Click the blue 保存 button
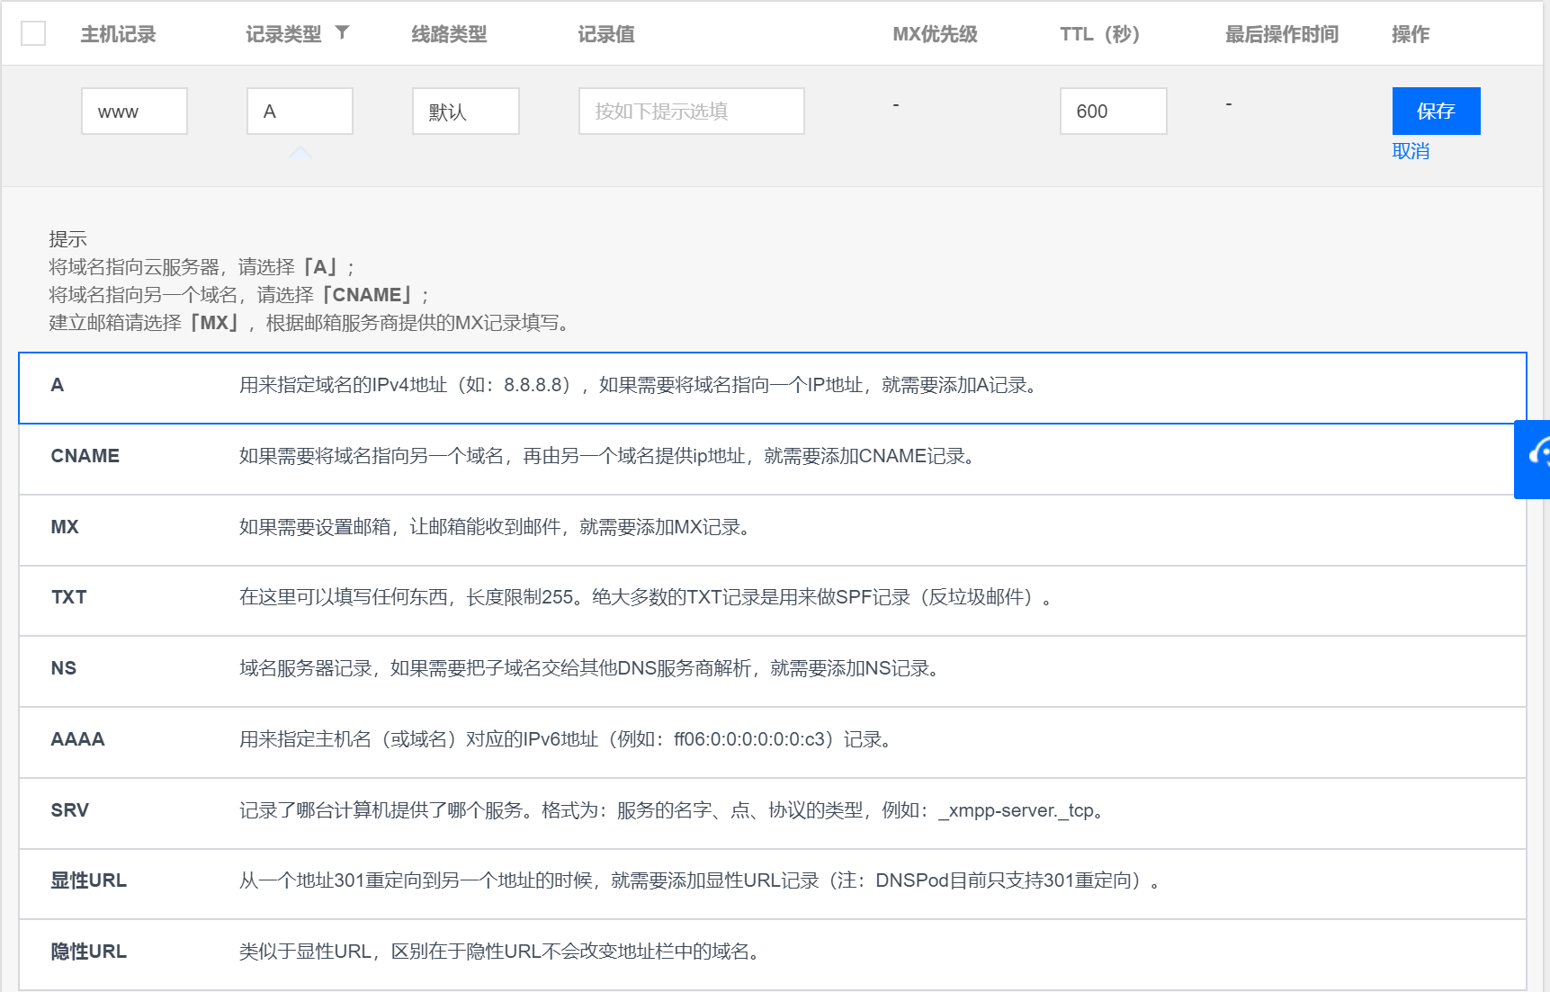Viewport: 1550px width, 992px height. (1436, 112)
